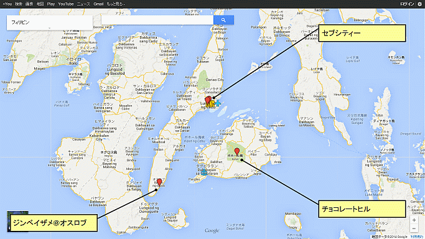
Task: Open YouTube from the top bar
Action: (66, 4)
